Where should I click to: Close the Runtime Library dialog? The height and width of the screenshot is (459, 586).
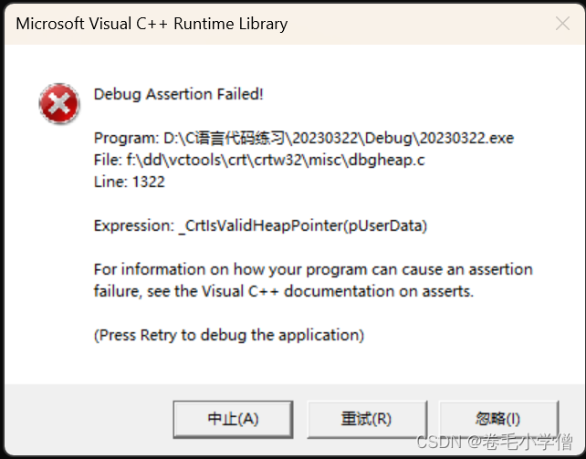click(562, 24)
